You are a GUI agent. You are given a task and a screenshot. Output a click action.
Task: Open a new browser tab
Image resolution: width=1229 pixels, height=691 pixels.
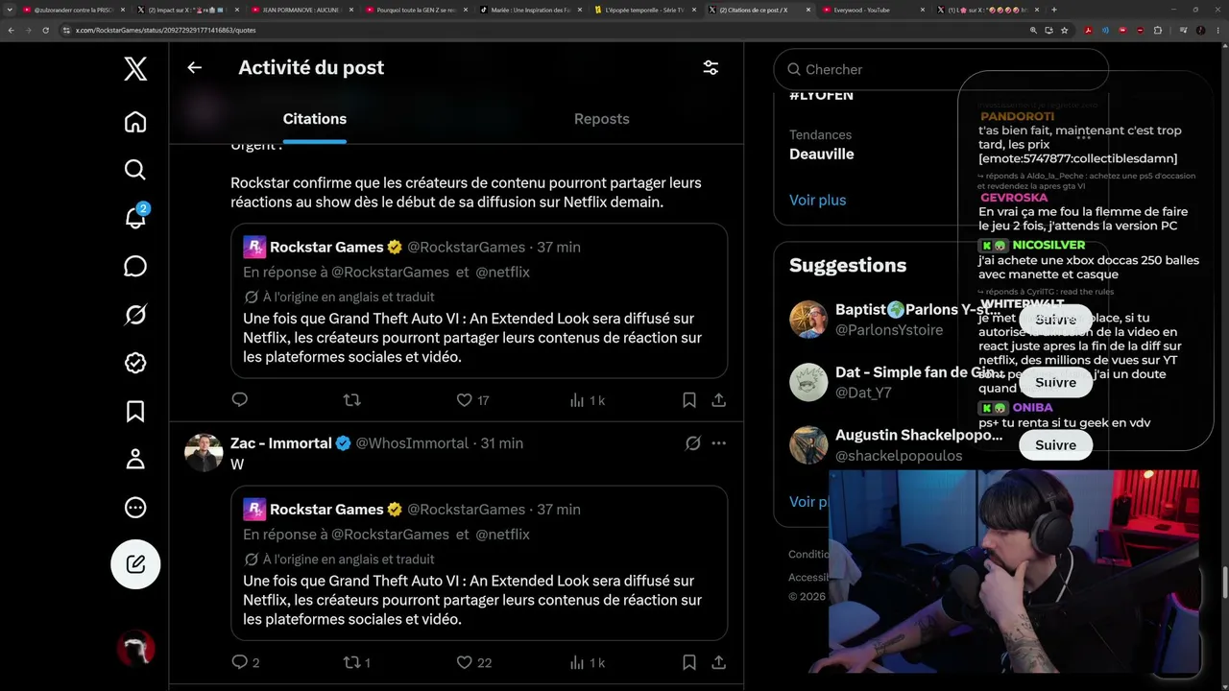(1054, 10)
